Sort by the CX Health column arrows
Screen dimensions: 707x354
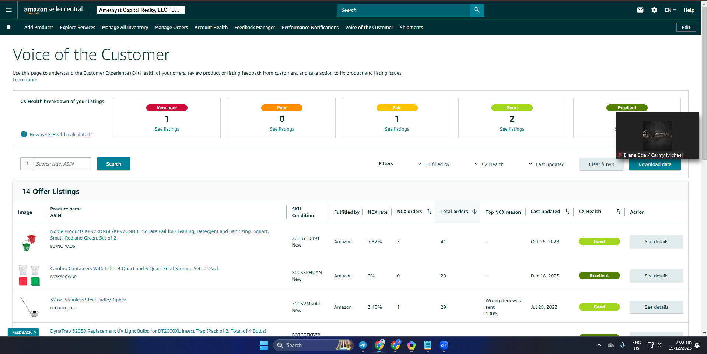coord(619,212)
